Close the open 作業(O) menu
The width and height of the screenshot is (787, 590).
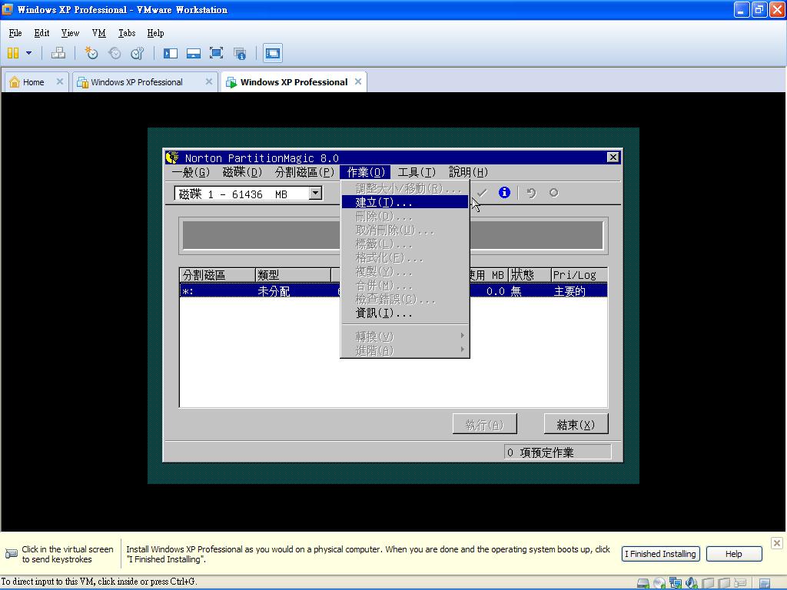[365, 172]
